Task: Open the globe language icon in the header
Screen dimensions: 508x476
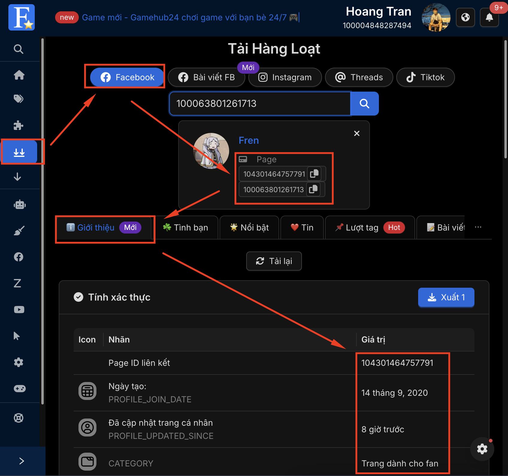Action: (x=465, y=17)
